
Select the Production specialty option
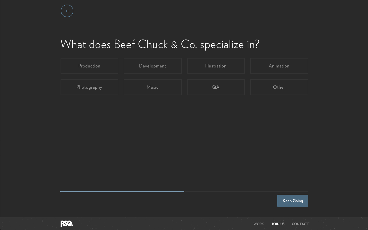(89, 66)
